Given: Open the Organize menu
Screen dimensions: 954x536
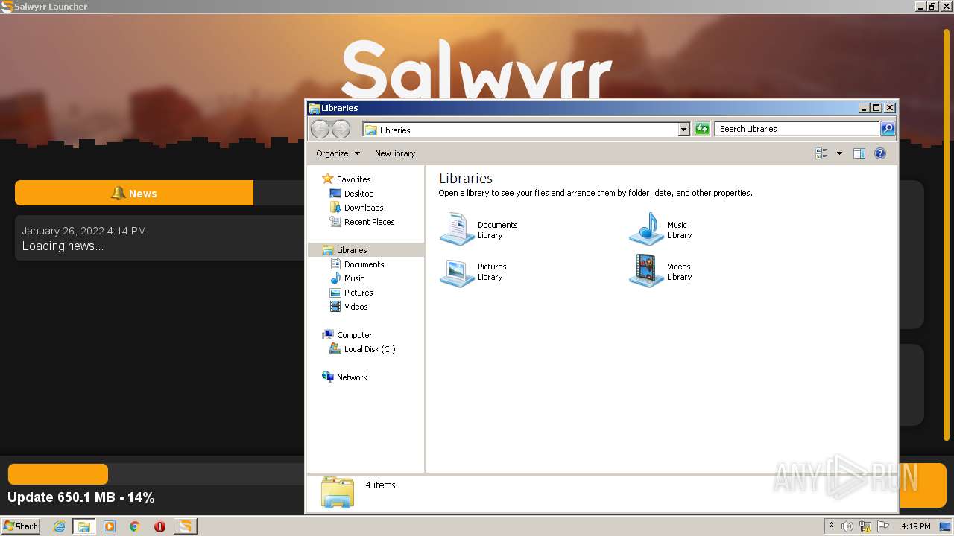Looking at the screenshot, I should pos(338,153).
